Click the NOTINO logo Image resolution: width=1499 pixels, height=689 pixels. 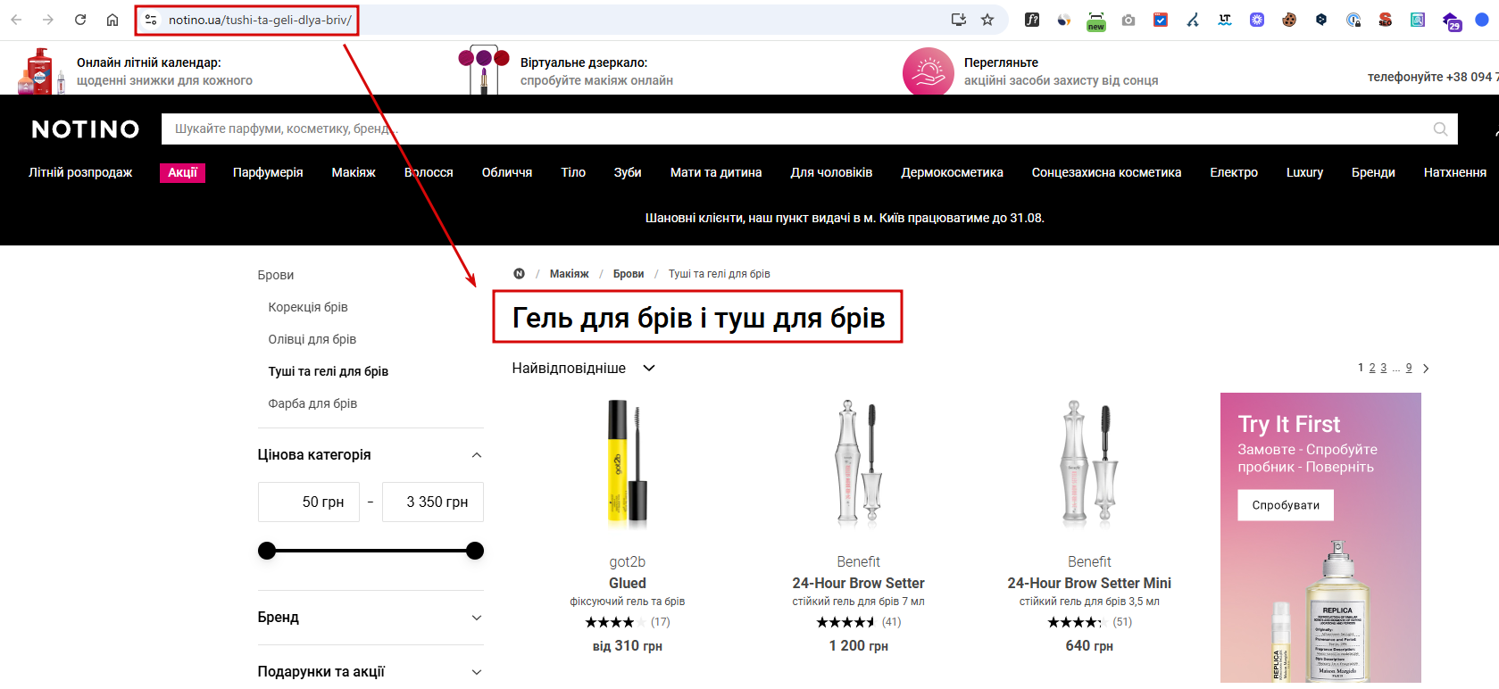[x=86, y=129]
